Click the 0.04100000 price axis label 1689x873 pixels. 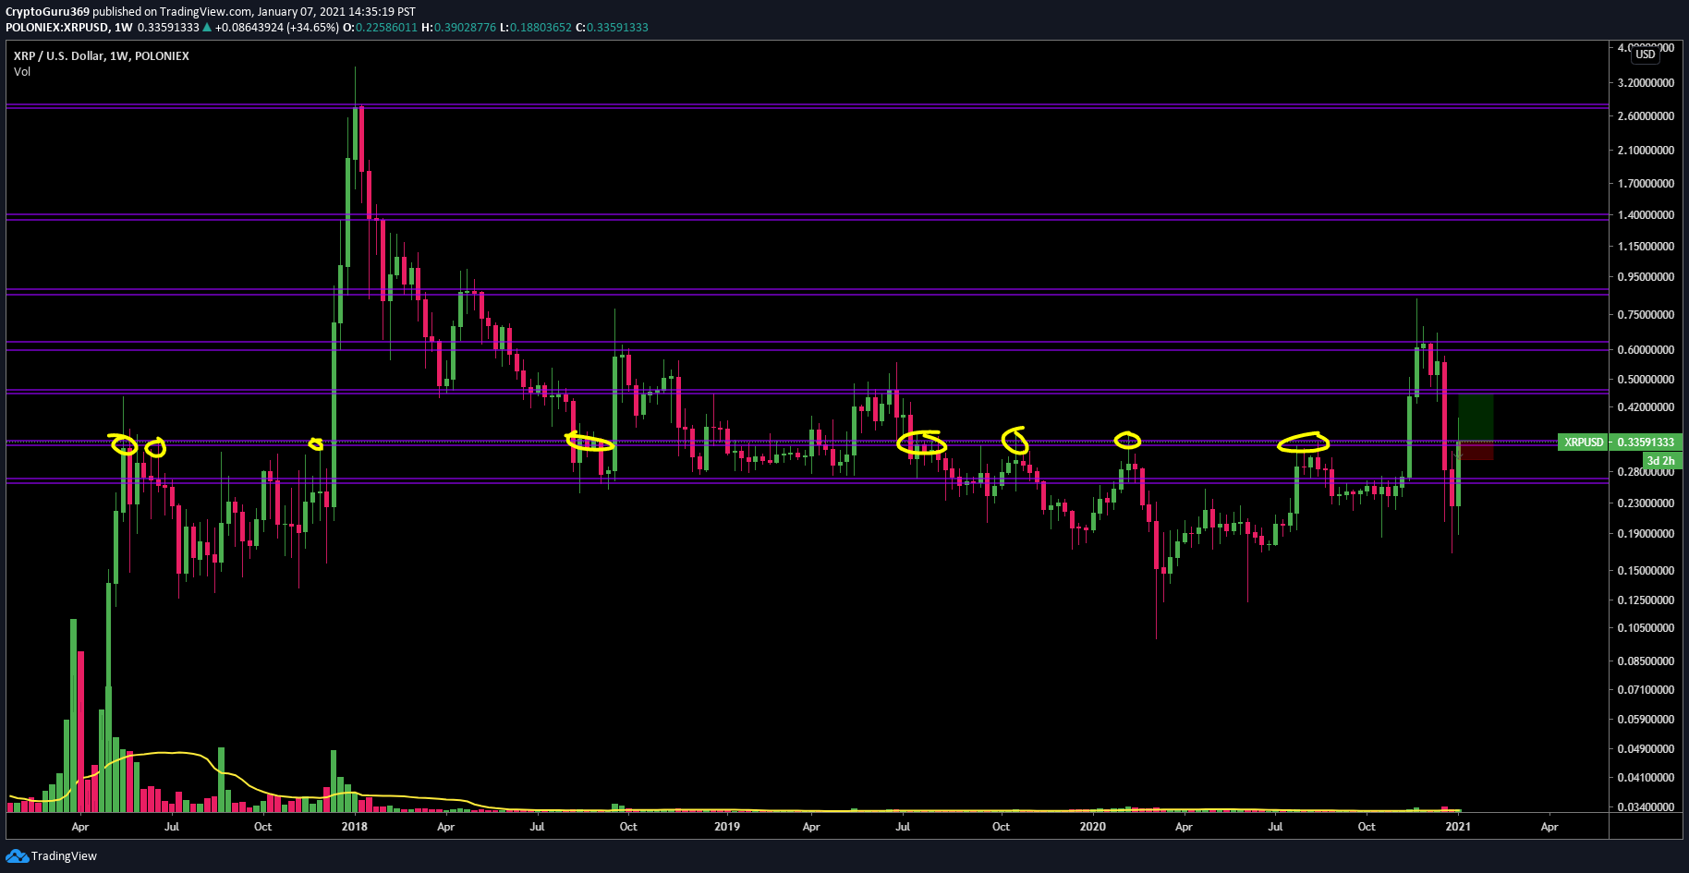1646,778
